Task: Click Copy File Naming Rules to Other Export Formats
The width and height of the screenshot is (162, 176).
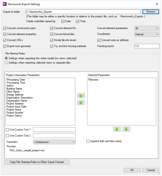Action: click(37, 162)
